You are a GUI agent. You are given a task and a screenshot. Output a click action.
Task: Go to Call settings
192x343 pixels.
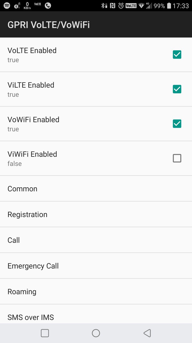point(14,240)
